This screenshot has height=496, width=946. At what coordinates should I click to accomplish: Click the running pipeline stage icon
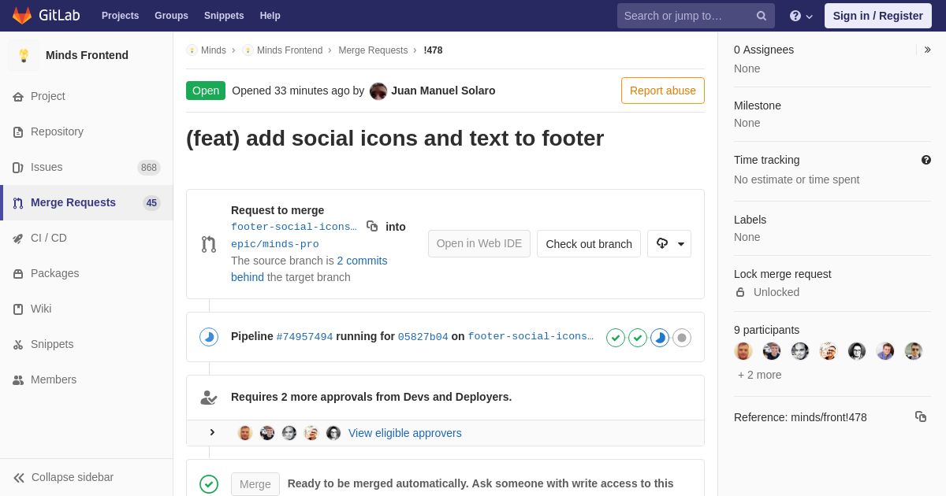(x=660, y=338)
